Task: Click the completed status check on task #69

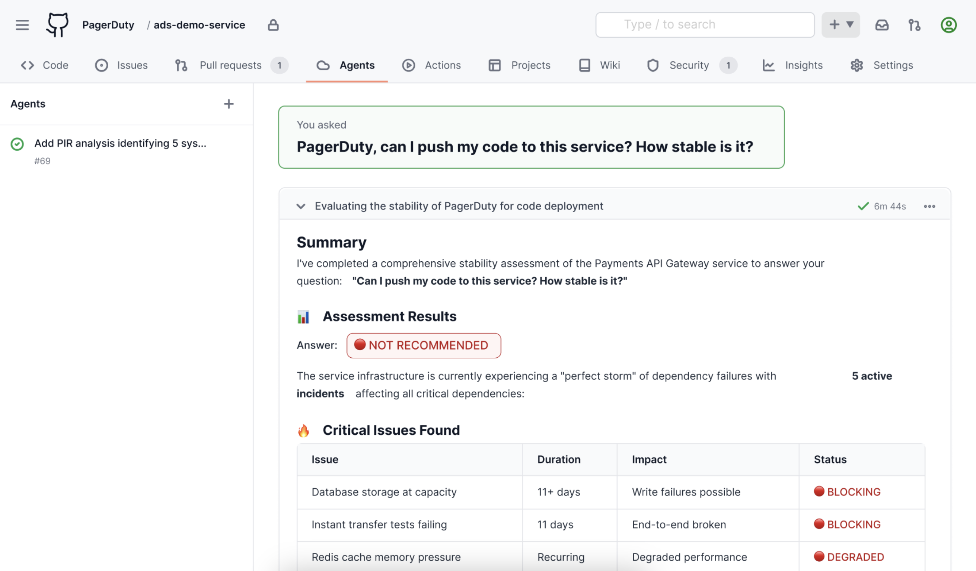Action: coord(17,144)
